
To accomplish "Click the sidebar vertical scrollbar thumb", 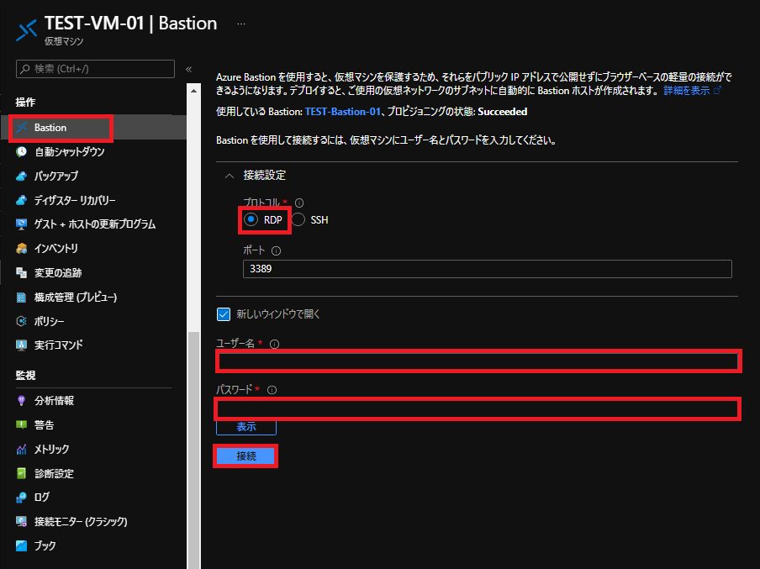I will (x=194, y=450).
